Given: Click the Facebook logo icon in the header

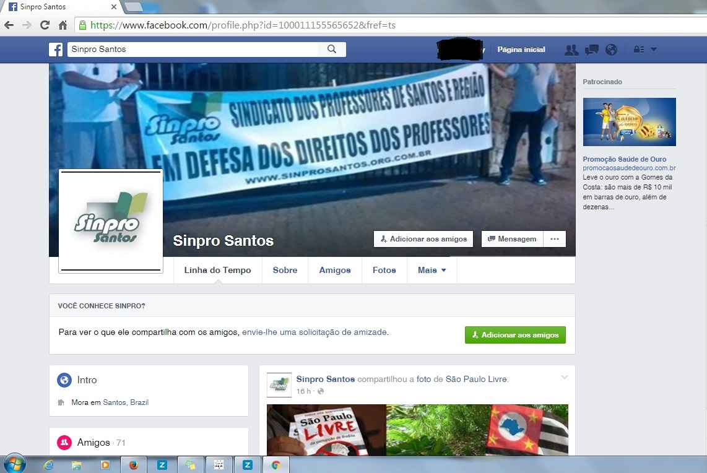Looking at the screenshot, I should click(x=56, y=50).
